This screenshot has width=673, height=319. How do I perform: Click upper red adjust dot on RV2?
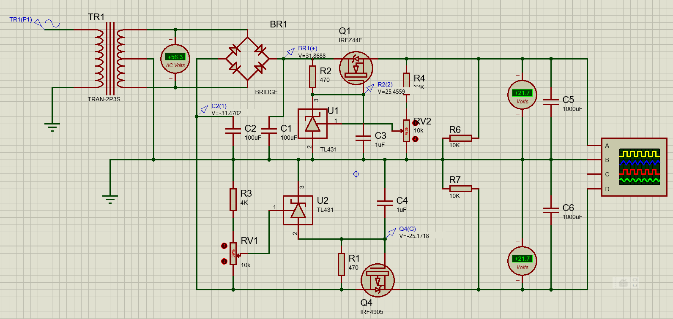pyautogui.click(x=415, y=123)
